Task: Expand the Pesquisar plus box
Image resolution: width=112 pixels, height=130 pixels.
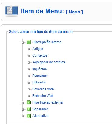Action: pyautogui.click(x=29, y=76)
